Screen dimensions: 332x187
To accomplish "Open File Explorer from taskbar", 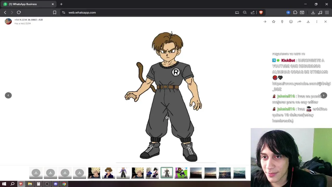I will coord(30,184).
